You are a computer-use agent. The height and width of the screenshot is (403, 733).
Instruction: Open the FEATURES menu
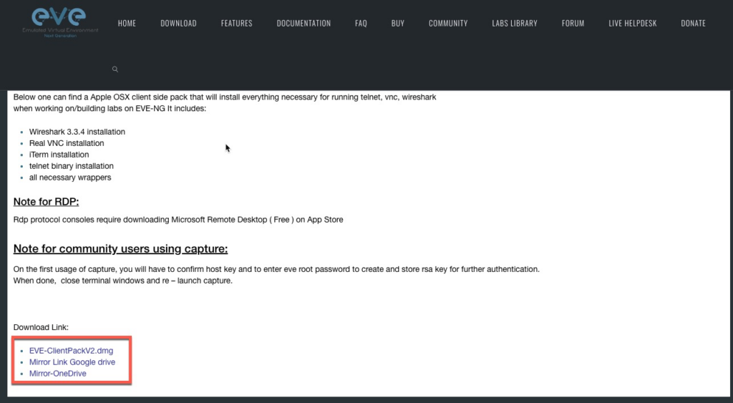(x=236, y=23)
